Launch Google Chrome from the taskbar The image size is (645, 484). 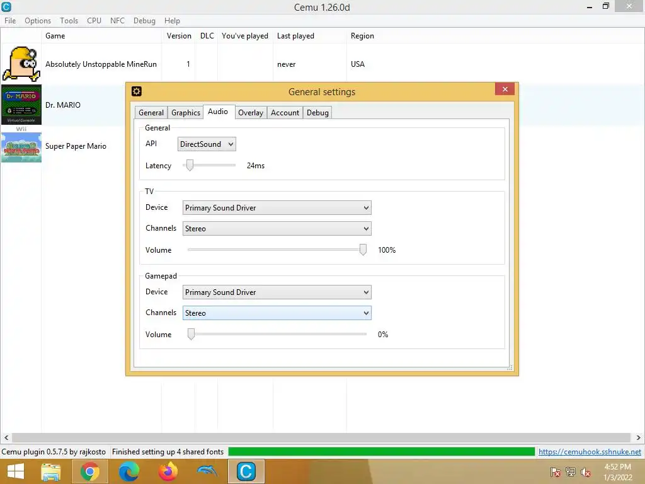89,471
